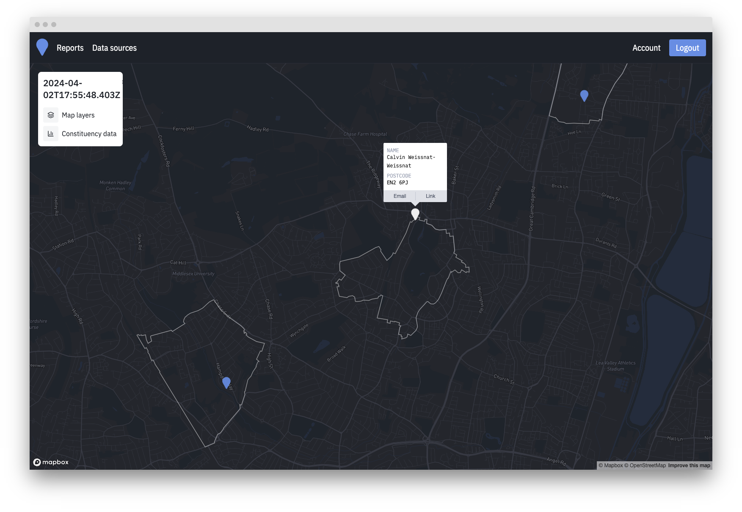Expand the Constituency data option
The image size is (742, 512).
click(89, 134)
